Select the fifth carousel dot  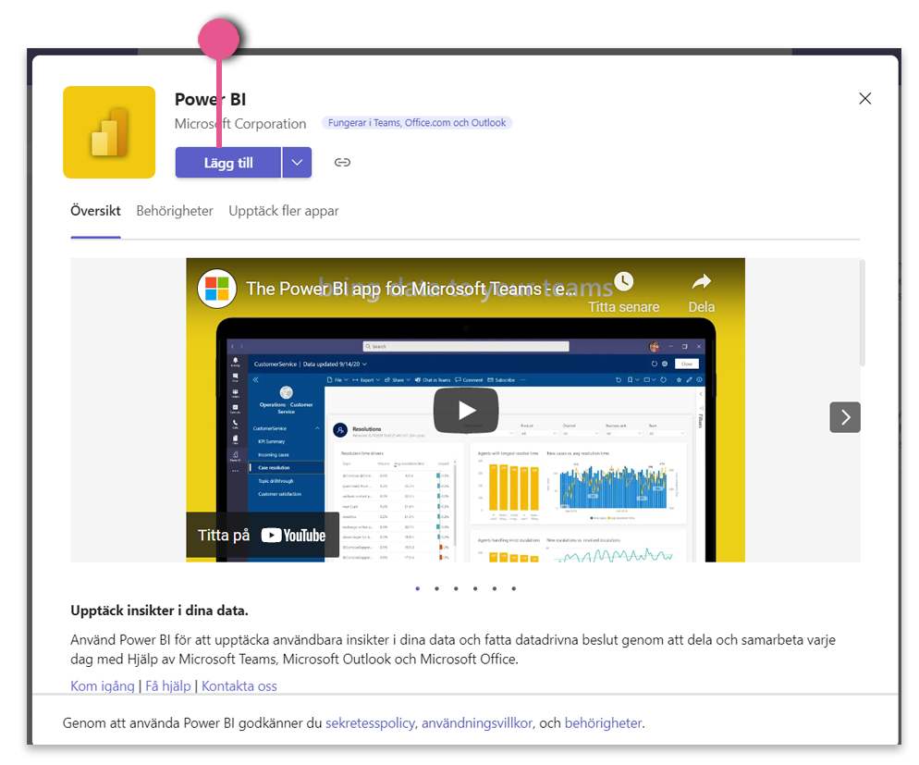coord(495,588)
